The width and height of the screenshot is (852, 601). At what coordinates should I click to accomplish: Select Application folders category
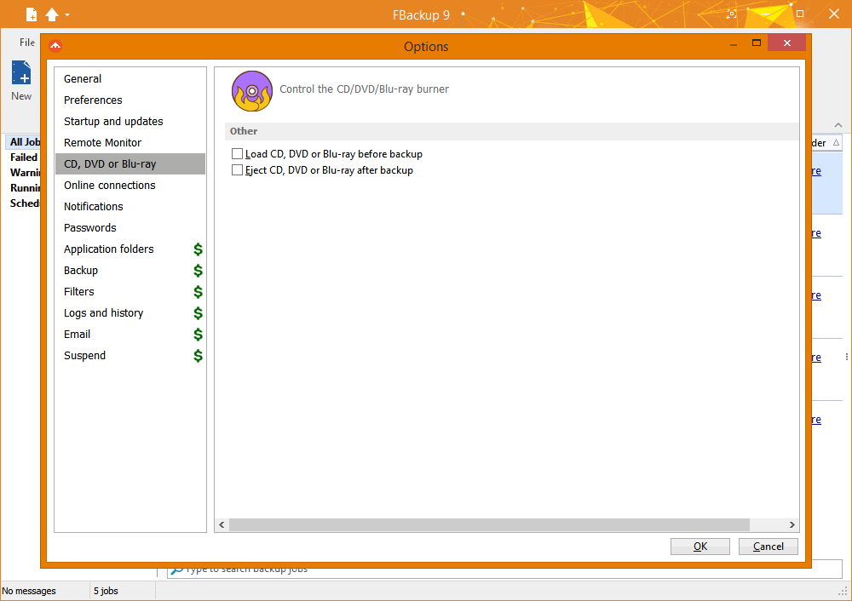pyautogui.click(x=130, y=249)
